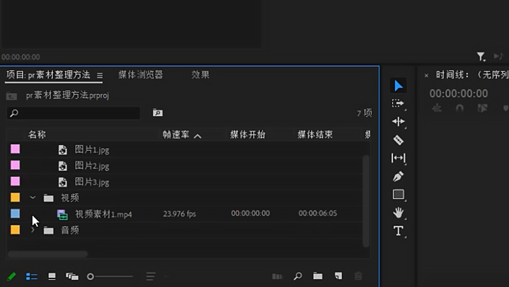Viewport: 509px width, 287px height.
Task: Click pr素材整理方法.prproj path text
Action: [67, 96]
